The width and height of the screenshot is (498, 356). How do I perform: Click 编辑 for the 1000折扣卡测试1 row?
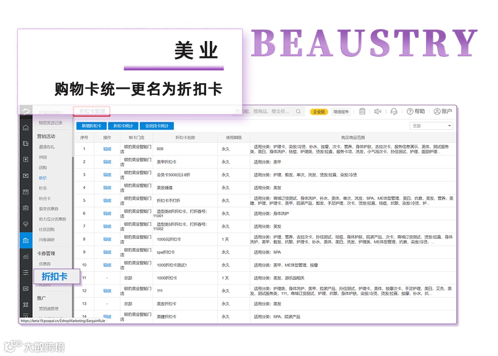coord(107,265)
